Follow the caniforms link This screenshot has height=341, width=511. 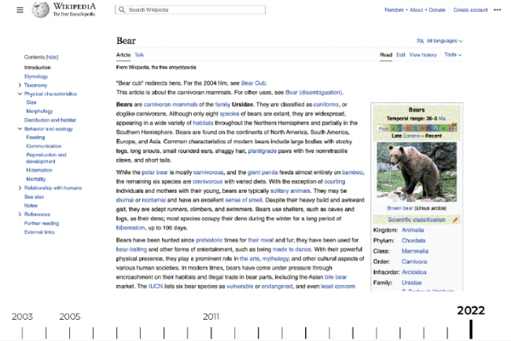click(326, 105)
